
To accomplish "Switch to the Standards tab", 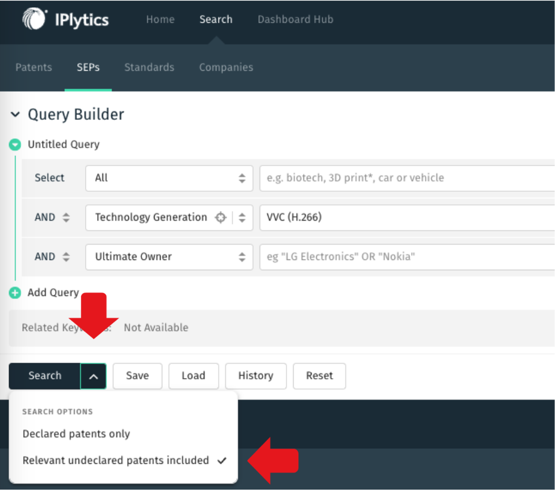I will (149, 67).
